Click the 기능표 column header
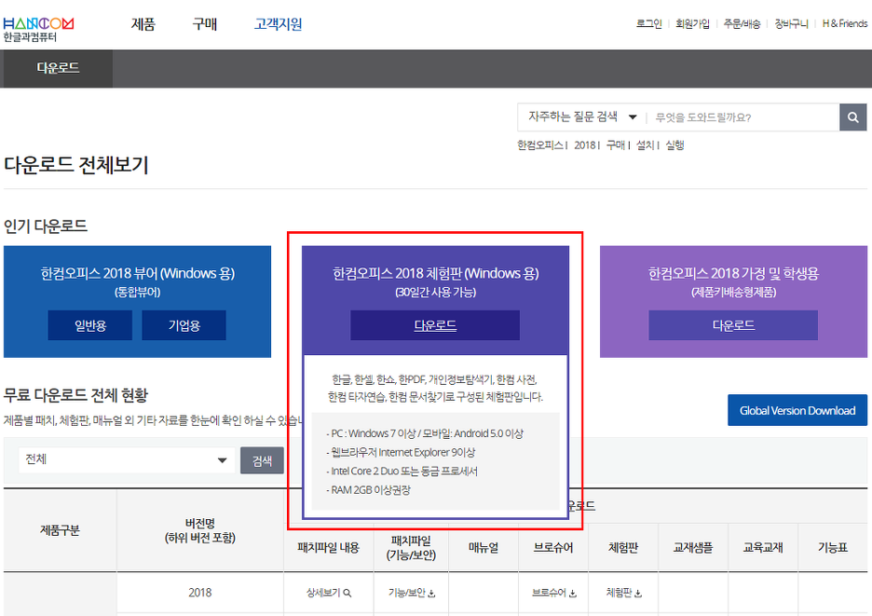Image resolution: width=872 pixels, height=616 pixels. tap(833, 548)
